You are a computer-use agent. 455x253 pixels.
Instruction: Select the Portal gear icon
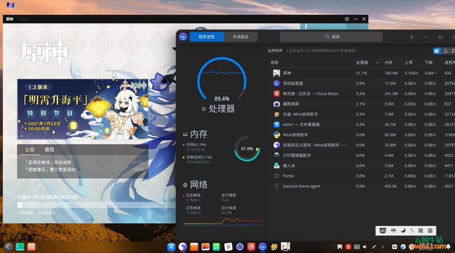coord(277,176)
